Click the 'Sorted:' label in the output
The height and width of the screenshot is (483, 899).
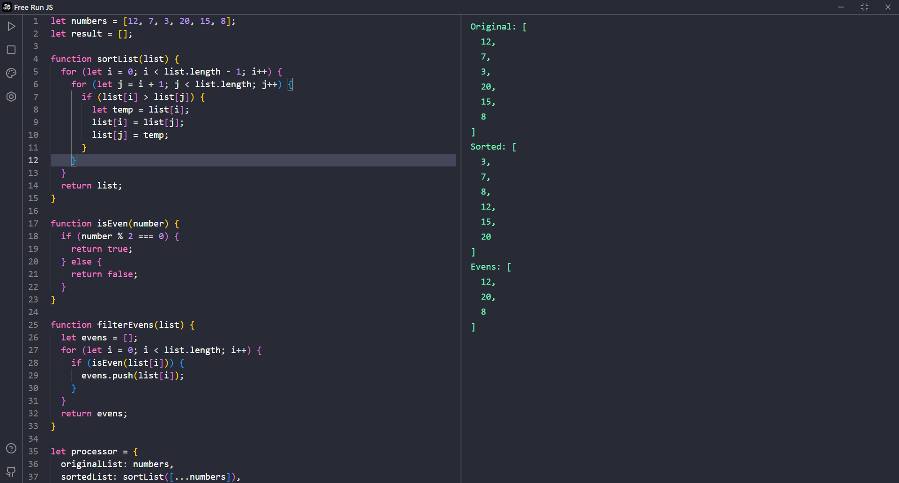point(488,147)
